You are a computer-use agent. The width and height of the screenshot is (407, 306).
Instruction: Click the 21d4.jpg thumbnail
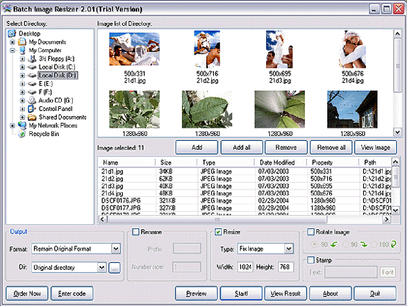(352, 49)
